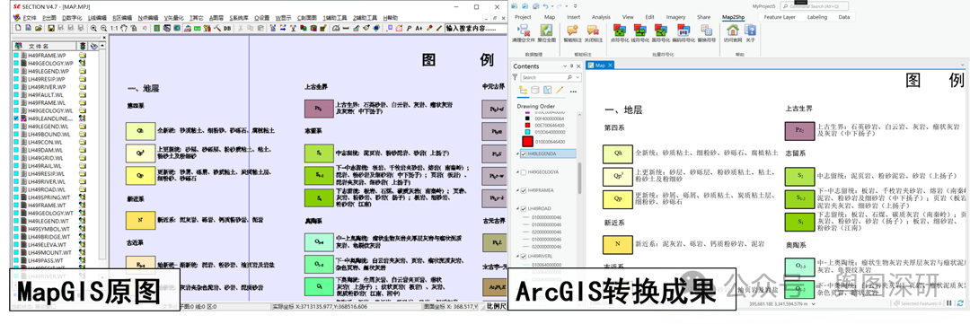Image resolution: width=970 pixels, height=324 pixels.
Task: Click Contents pane Search field
Action: (551, 77)
